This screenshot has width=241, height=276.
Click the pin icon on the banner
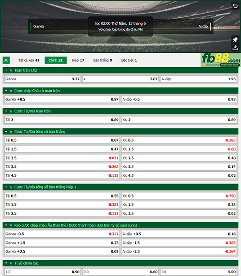235,39
